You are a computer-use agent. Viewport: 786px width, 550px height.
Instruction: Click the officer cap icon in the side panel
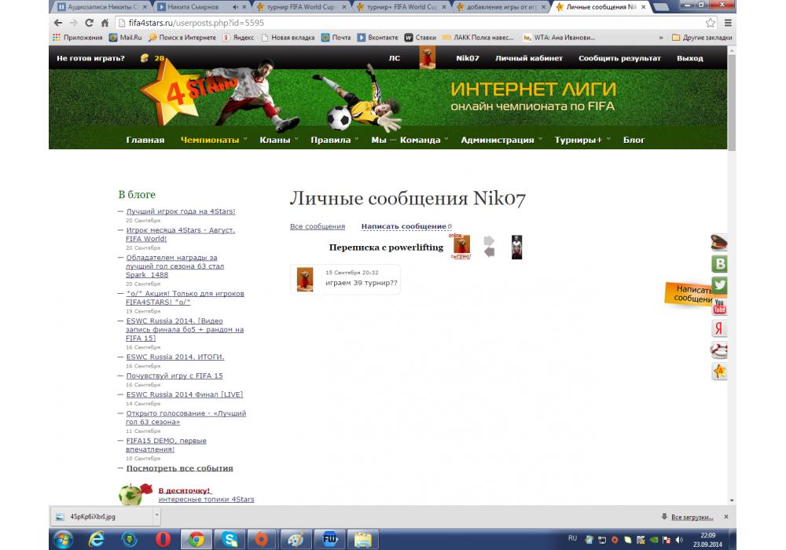[x=719, y=243]
